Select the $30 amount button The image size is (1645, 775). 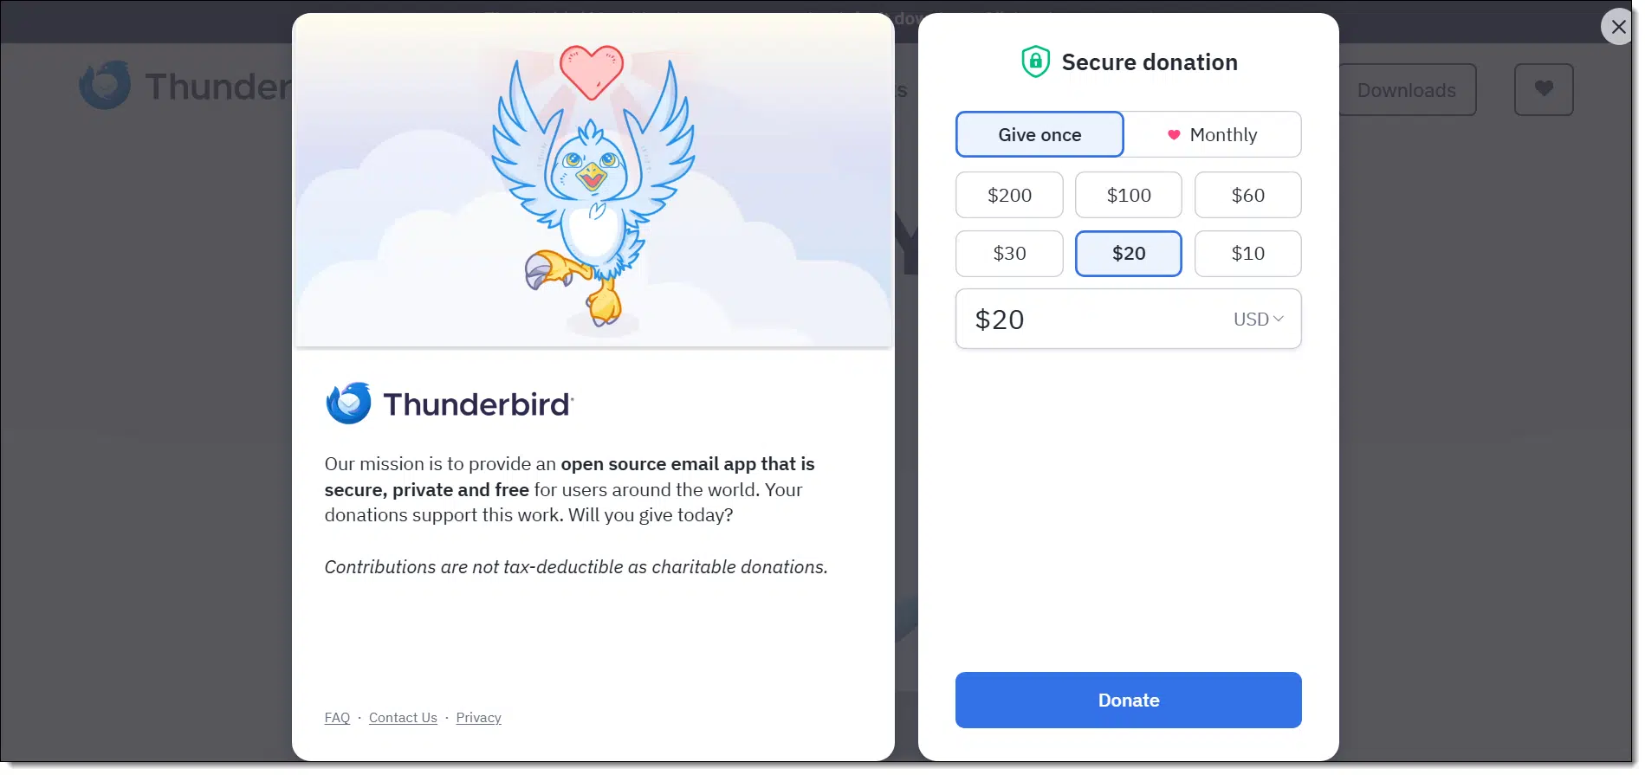(x=1009, y=254)
